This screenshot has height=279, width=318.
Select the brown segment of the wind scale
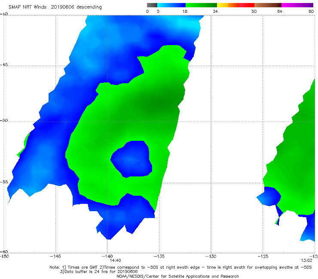coord(268,5)
